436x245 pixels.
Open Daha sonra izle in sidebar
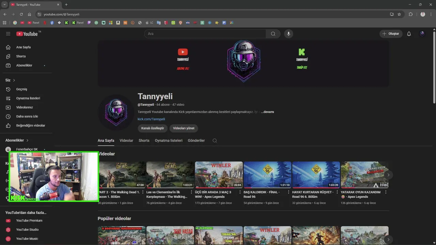click(x=27, y=116)
